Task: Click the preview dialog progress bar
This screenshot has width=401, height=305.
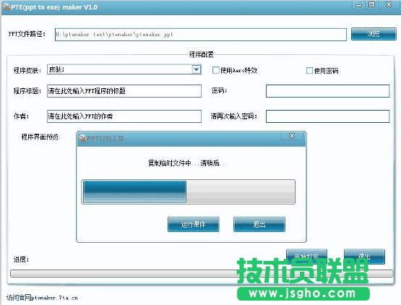Action: pos(189,192)
